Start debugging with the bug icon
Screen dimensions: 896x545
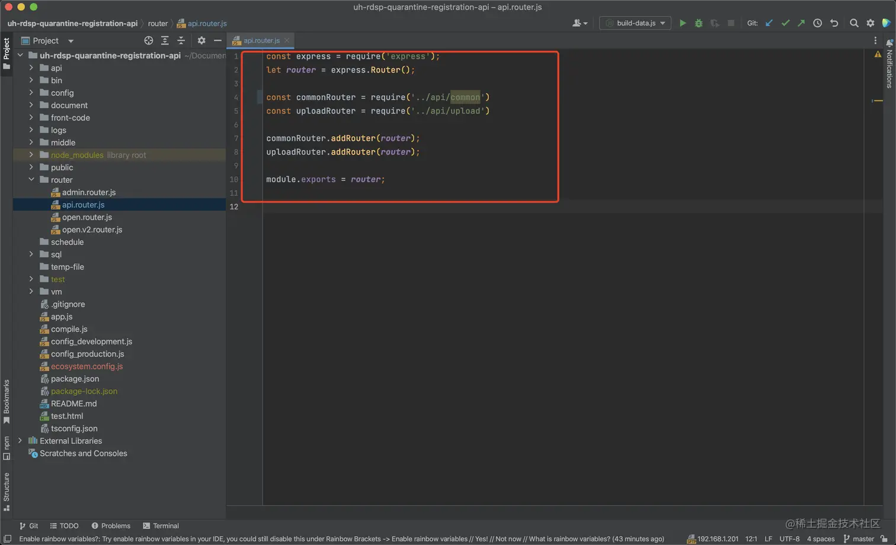(x=699, y=23)
